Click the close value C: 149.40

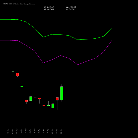49,7
